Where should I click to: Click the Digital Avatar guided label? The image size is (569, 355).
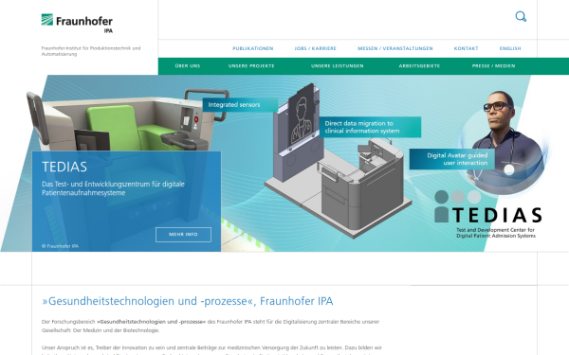452,159
